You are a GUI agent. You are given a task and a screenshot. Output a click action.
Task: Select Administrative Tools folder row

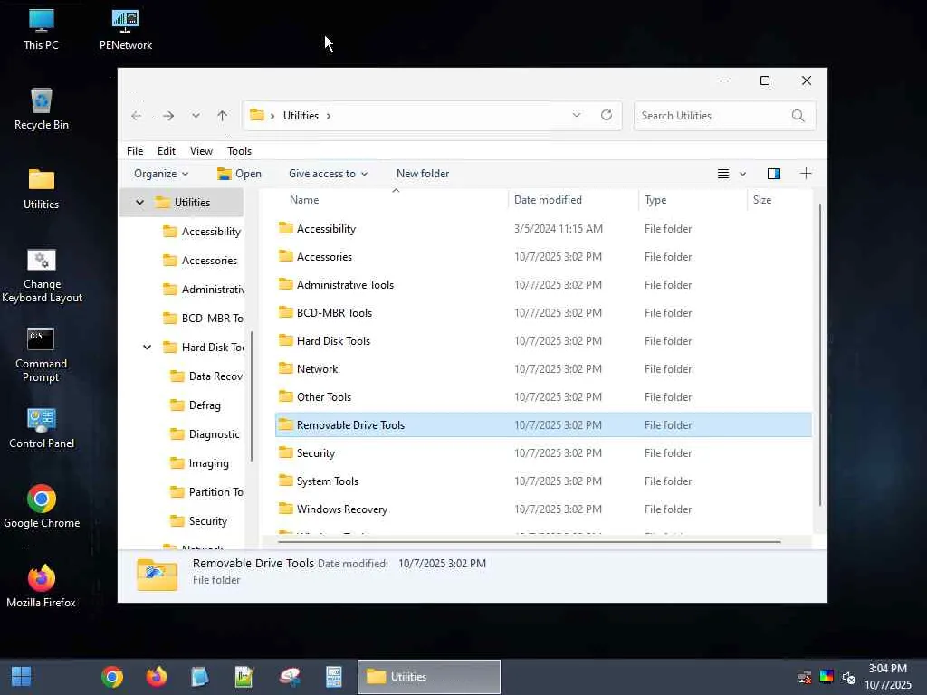[x=543, y=285]
